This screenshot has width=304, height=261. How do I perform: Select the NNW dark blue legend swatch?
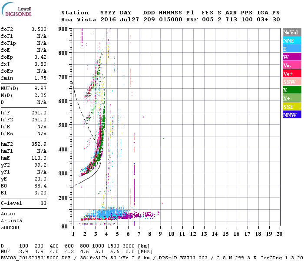click(292, 115)
